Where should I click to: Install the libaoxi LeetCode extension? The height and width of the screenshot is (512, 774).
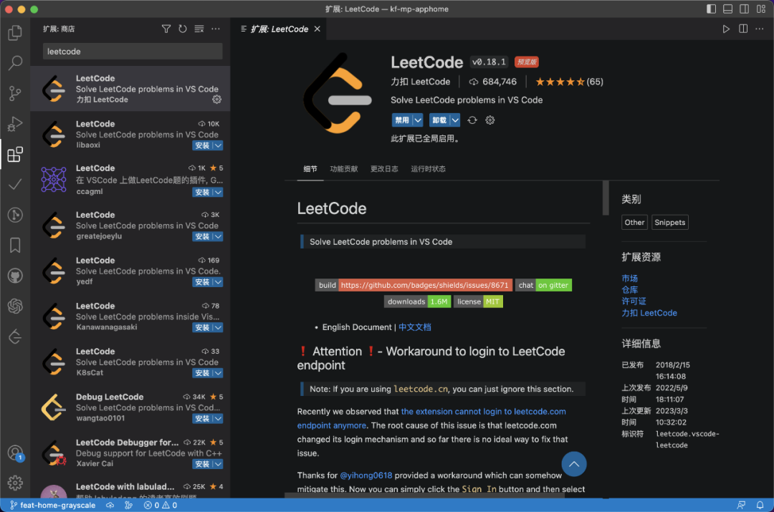tap(202, 145)
